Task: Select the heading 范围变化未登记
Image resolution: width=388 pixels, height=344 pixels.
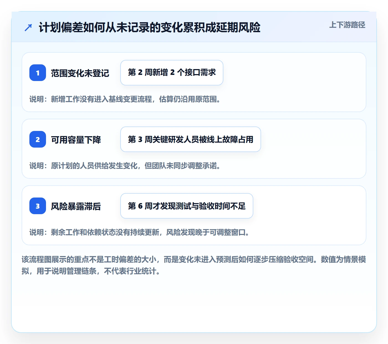Action: [x=80, y=73]
